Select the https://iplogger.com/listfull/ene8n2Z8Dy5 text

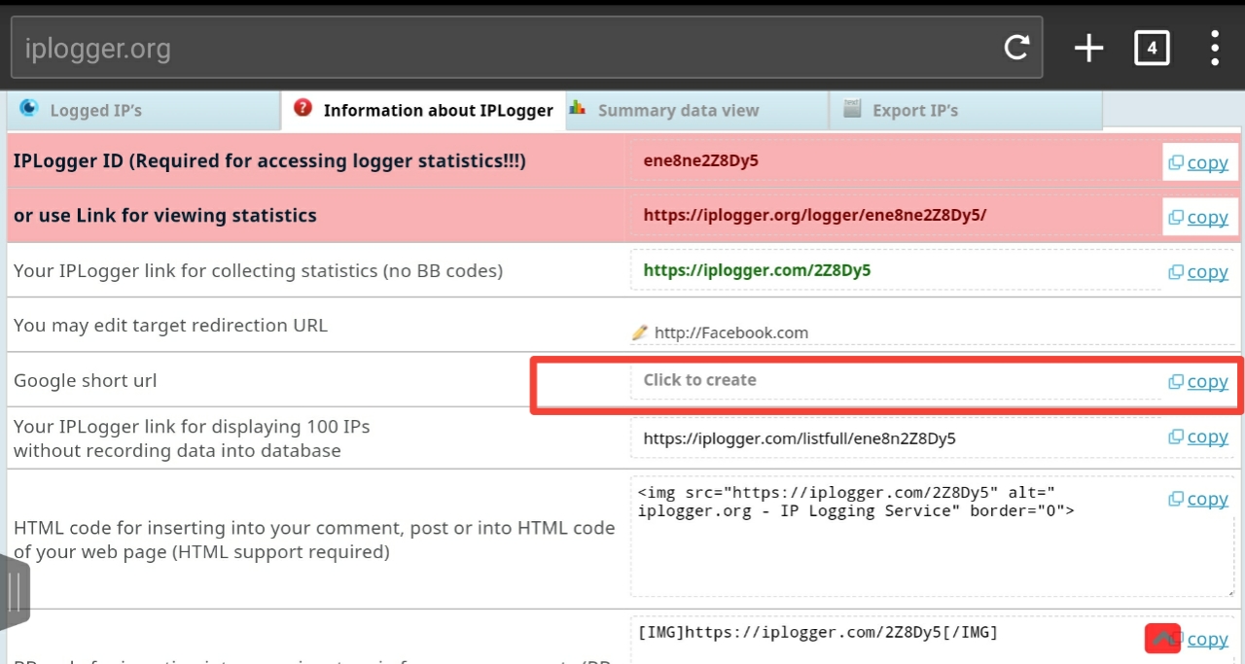[x=800, y=438]
